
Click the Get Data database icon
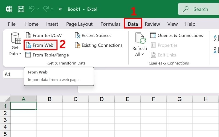coord(16,38)
